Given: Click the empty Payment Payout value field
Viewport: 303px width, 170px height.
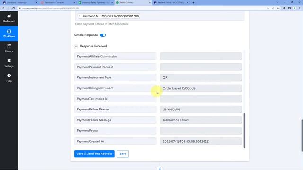Looking at the screenshot, I should [201, 130].
